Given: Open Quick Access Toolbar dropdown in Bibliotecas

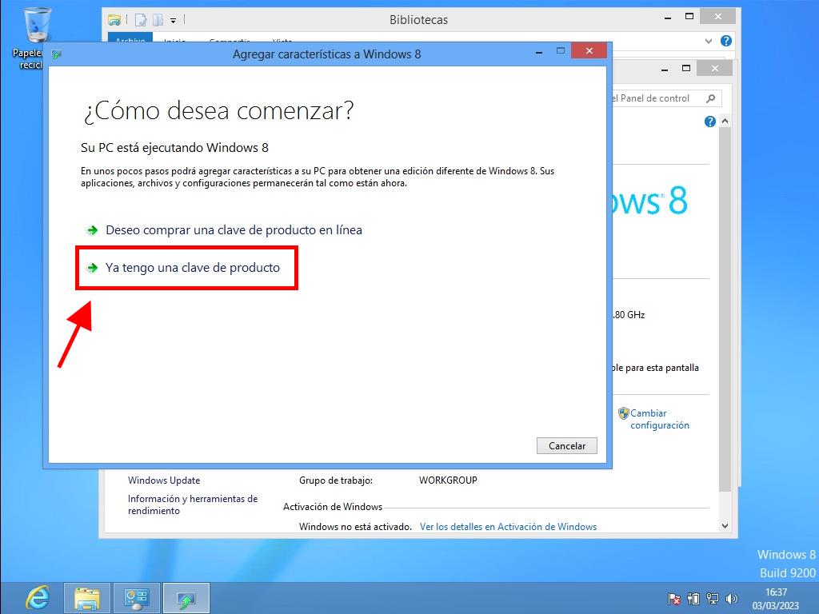Looking at the screenshot, I should click(173, 20).
